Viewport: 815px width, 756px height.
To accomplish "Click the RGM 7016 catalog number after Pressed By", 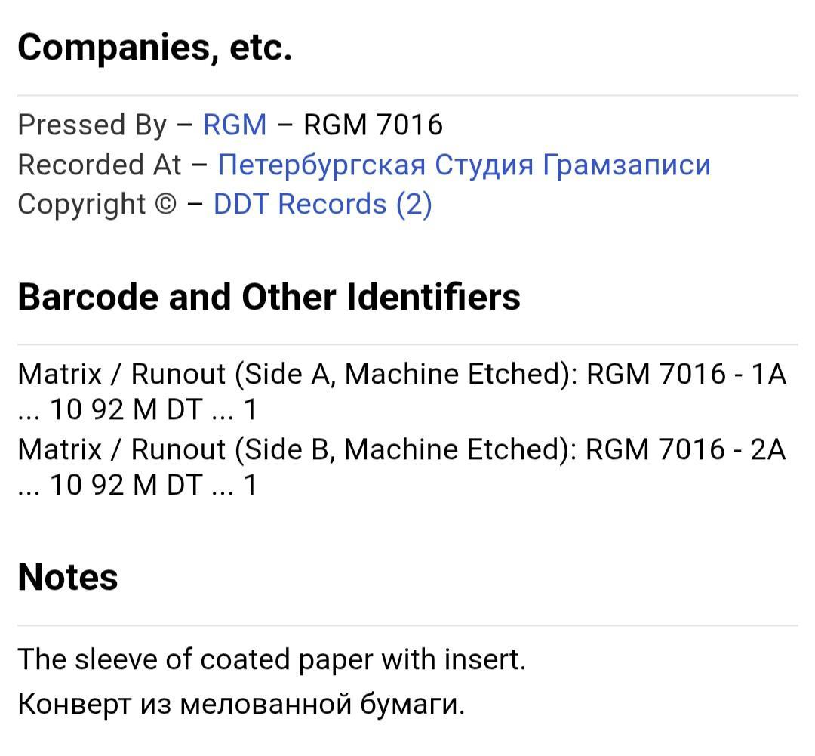I will tap(373, 125).
